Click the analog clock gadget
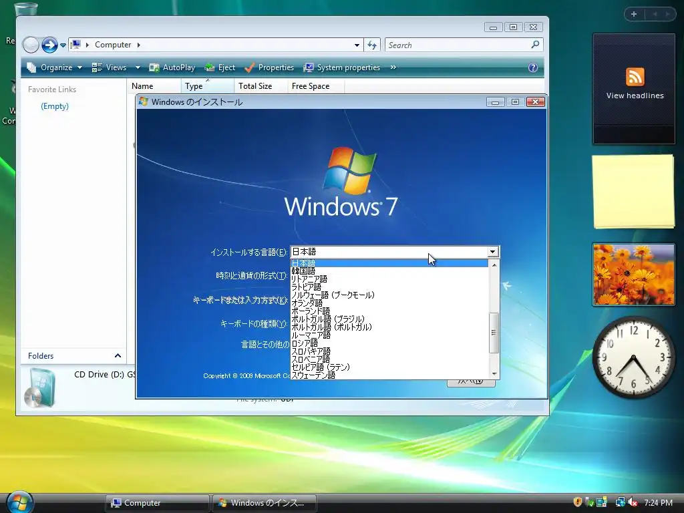684x513 pixels. pos(633,358)
